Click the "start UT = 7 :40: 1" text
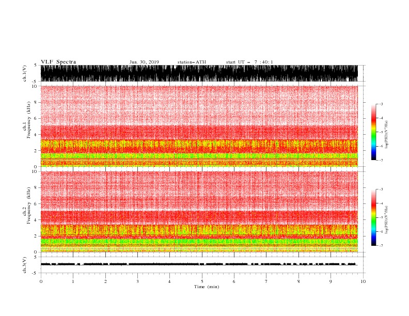This screenshot has width=409, height=316. click(x=249, y=62)
